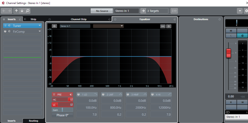Open Channel Settings gear at top right
The width and height of the screenshot is (248, 123).
pos(246,11)
